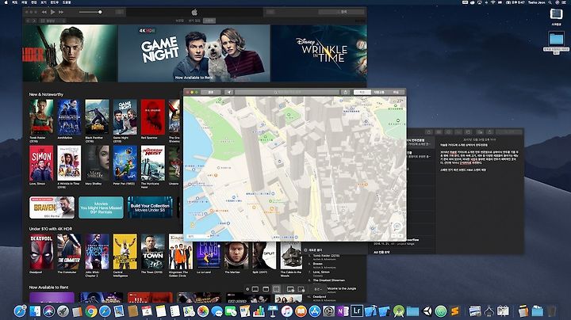Image resolution: width=571 pixels, height=320 pixels.
Task: Choose Capture Selected Window in screenshot toolbar
Action: point(266,289)
